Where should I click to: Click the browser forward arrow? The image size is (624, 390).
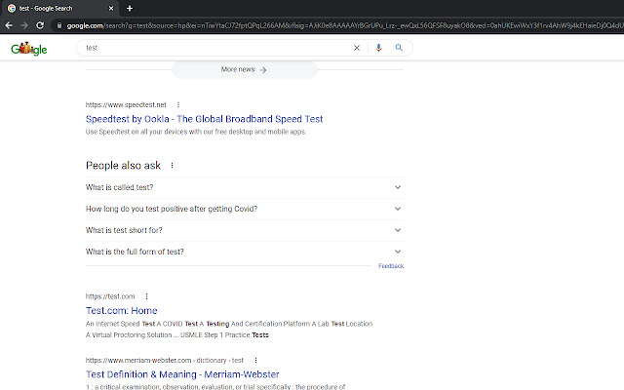[24, 25]
